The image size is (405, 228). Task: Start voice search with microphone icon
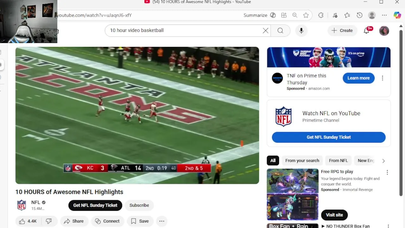pos(301,30)
